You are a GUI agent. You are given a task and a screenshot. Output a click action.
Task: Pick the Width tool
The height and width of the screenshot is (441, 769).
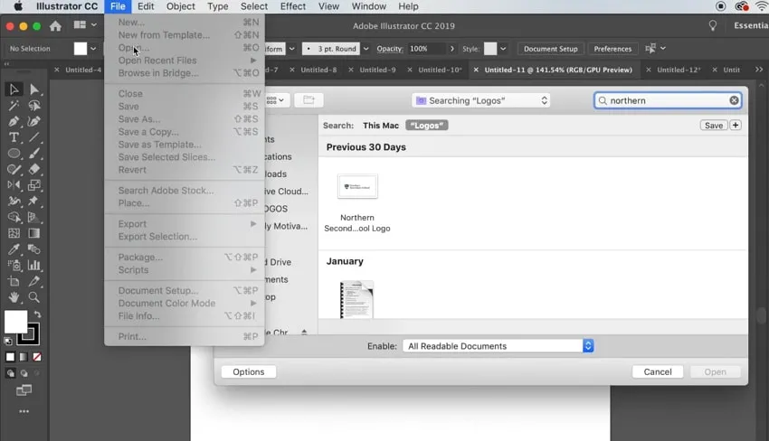[x=14, y=201]
